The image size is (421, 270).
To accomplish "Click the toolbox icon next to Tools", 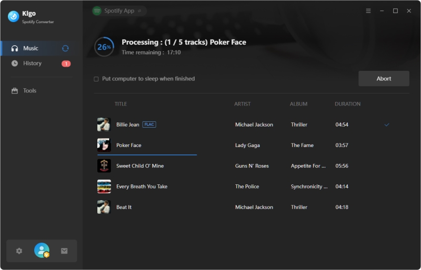I will pyautogui.click(x=15, y=91).
